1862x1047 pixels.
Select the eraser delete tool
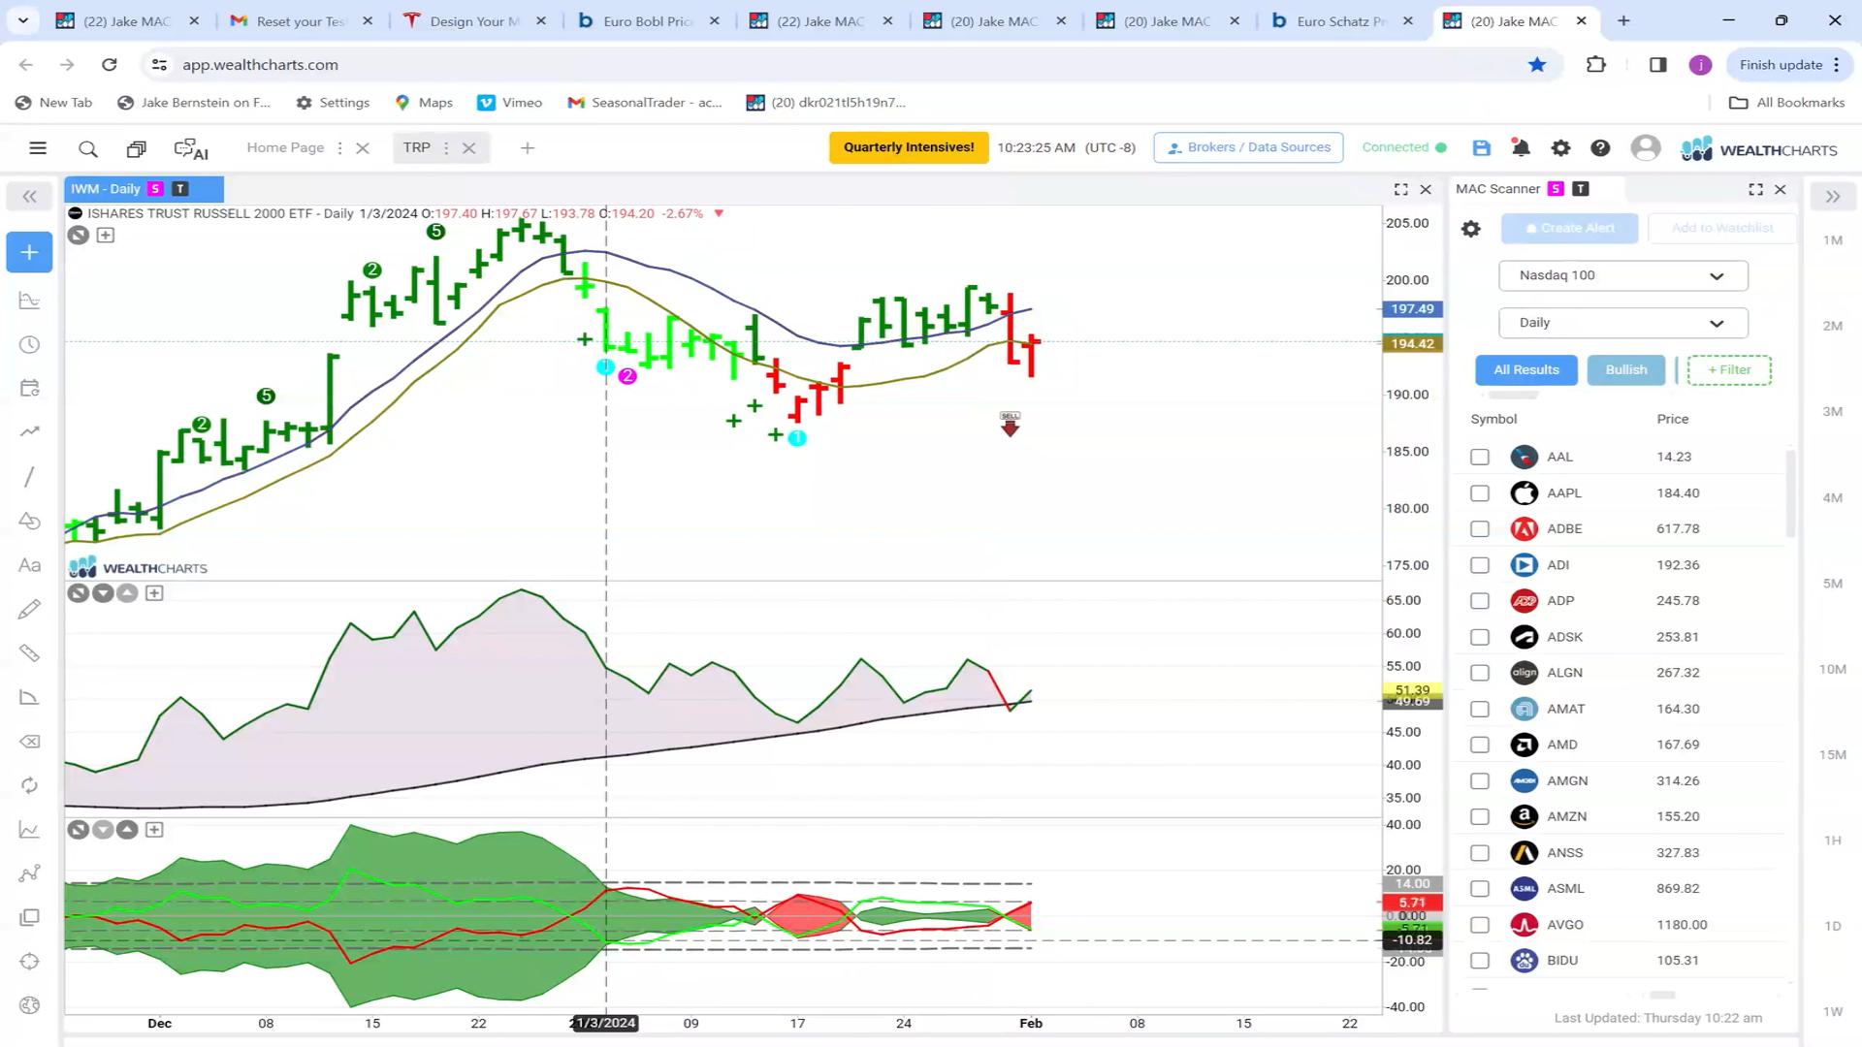[x=30, y=742]
